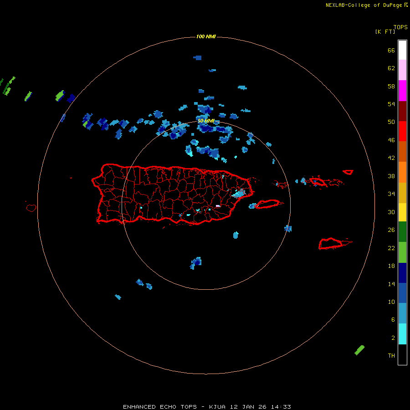The height and width of the screenshot is (410, 410).
Task: Click the 50 legend value
Action: point(391,122)
